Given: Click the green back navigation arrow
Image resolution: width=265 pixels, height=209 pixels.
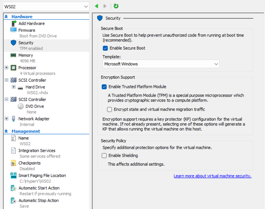Looking at the screenshot, I should (x=97, y=6).
